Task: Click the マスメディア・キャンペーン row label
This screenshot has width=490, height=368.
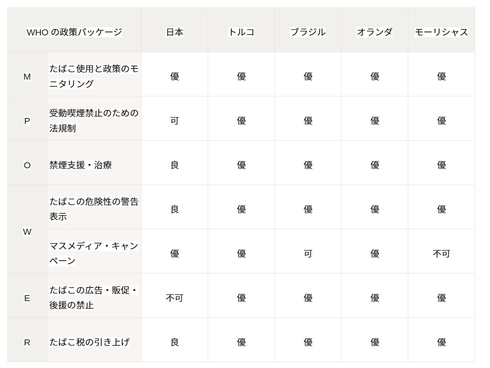Action: (x=94, y=253)
